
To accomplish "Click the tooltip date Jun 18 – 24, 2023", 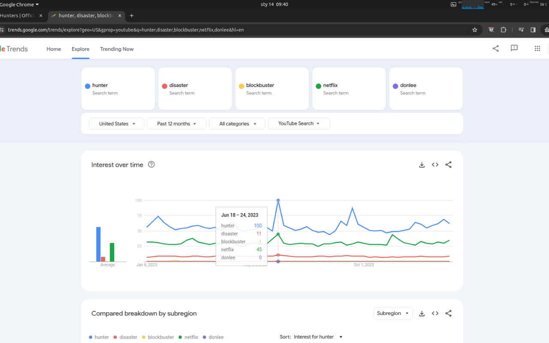I will coord(240,215).
